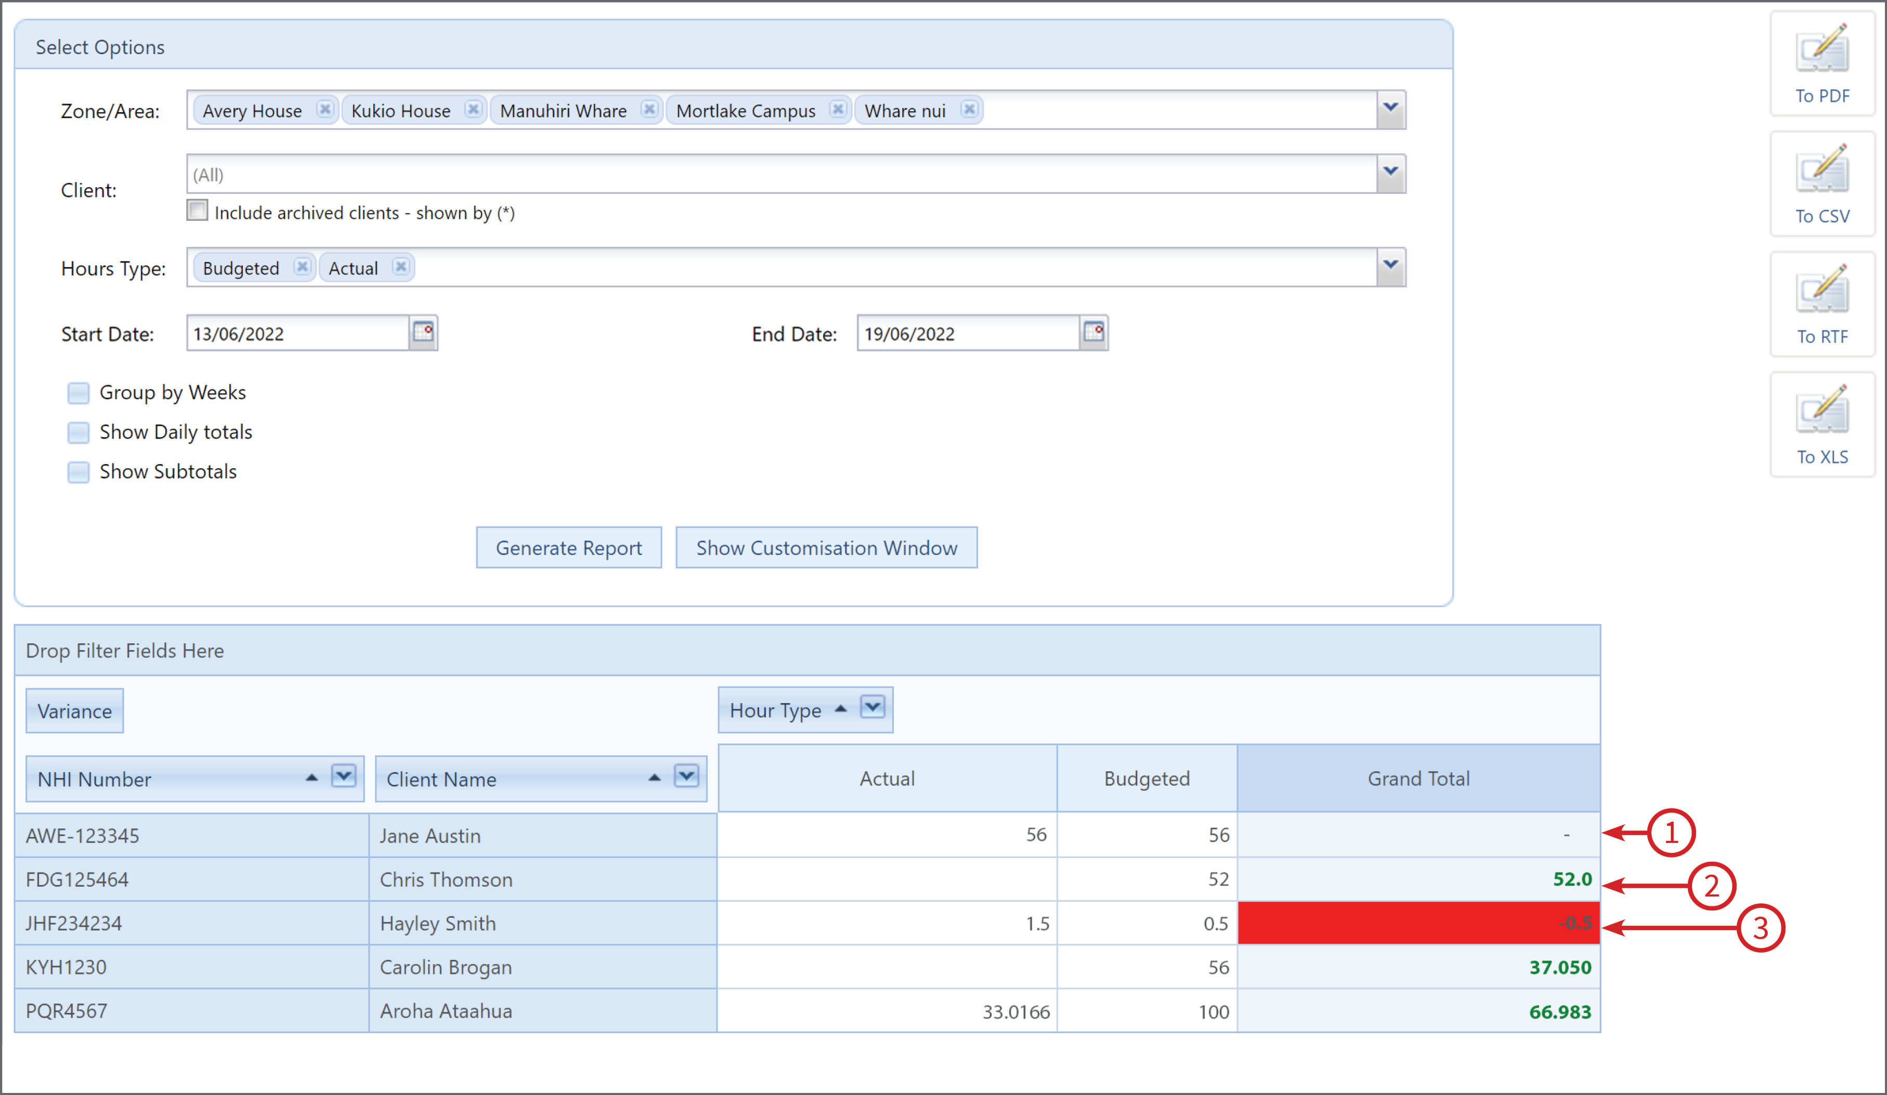1887x1095 pixels.
Task: Select FDG125464 NHI row
Action: click(192, 879)
